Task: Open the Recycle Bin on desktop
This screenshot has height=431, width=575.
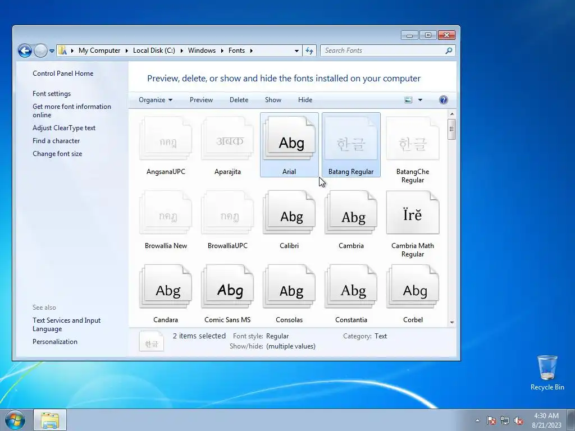Action: click(x=547, y=373)
